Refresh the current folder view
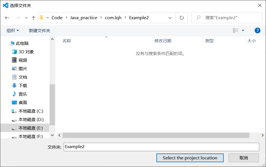The width and height of the screenshot is (266, 167). (x=182, y=18)
